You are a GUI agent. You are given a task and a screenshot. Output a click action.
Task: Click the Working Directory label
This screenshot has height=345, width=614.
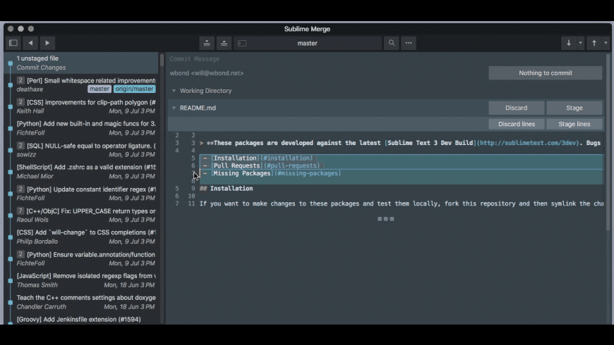click(x=205, y=91)
